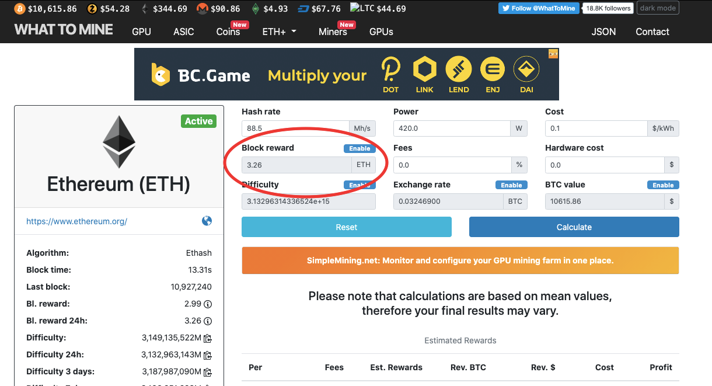This screenshot has width=712, height=386.
Task: Copy the Difficulty 3 days value
Action: coord(207,372)
